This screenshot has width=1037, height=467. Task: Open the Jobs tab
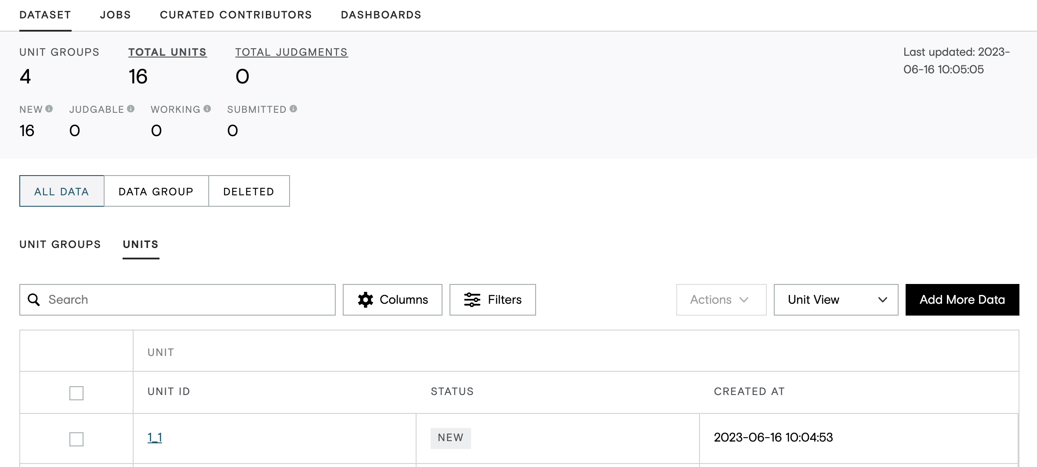(x=115, y=15)
